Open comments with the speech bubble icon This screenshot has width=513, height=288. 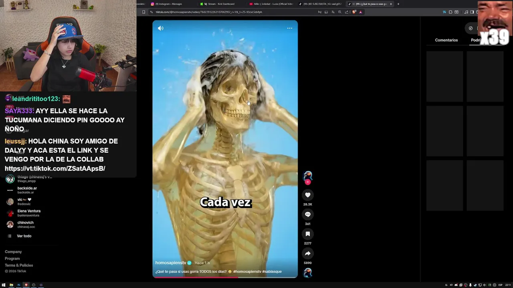[308, 214]
